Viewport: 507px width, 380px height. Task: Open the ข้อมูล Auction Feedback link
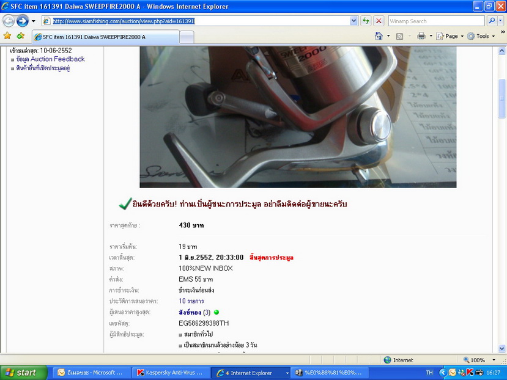point(50,59)
